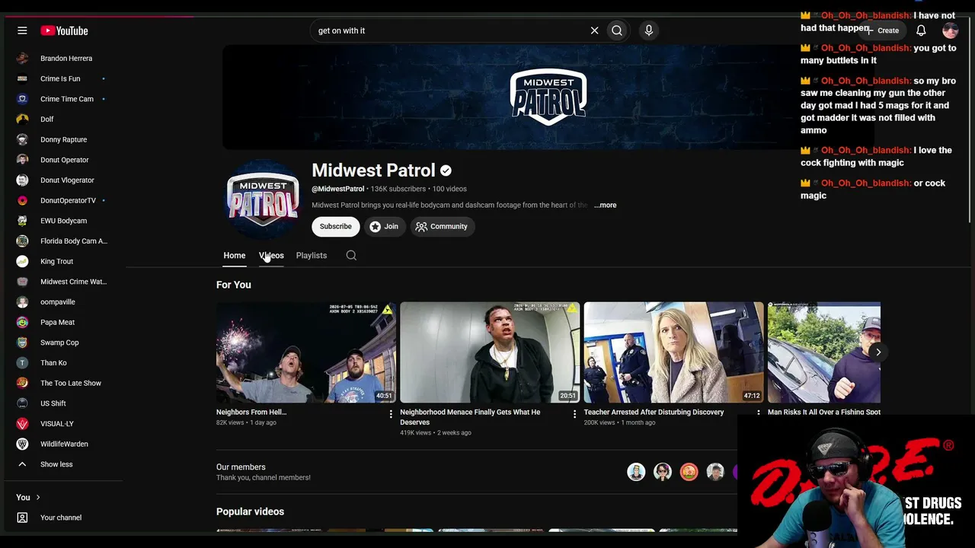Open The Too Late Show avatar

coord(22,383)
